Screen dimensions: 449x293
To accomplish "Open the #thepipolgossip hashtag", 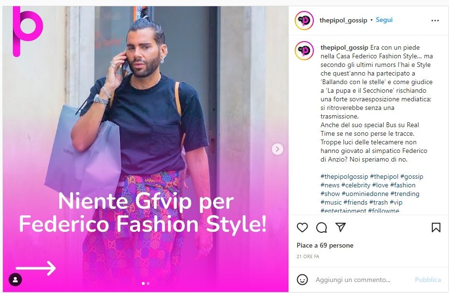I will [x=344, y=177].
